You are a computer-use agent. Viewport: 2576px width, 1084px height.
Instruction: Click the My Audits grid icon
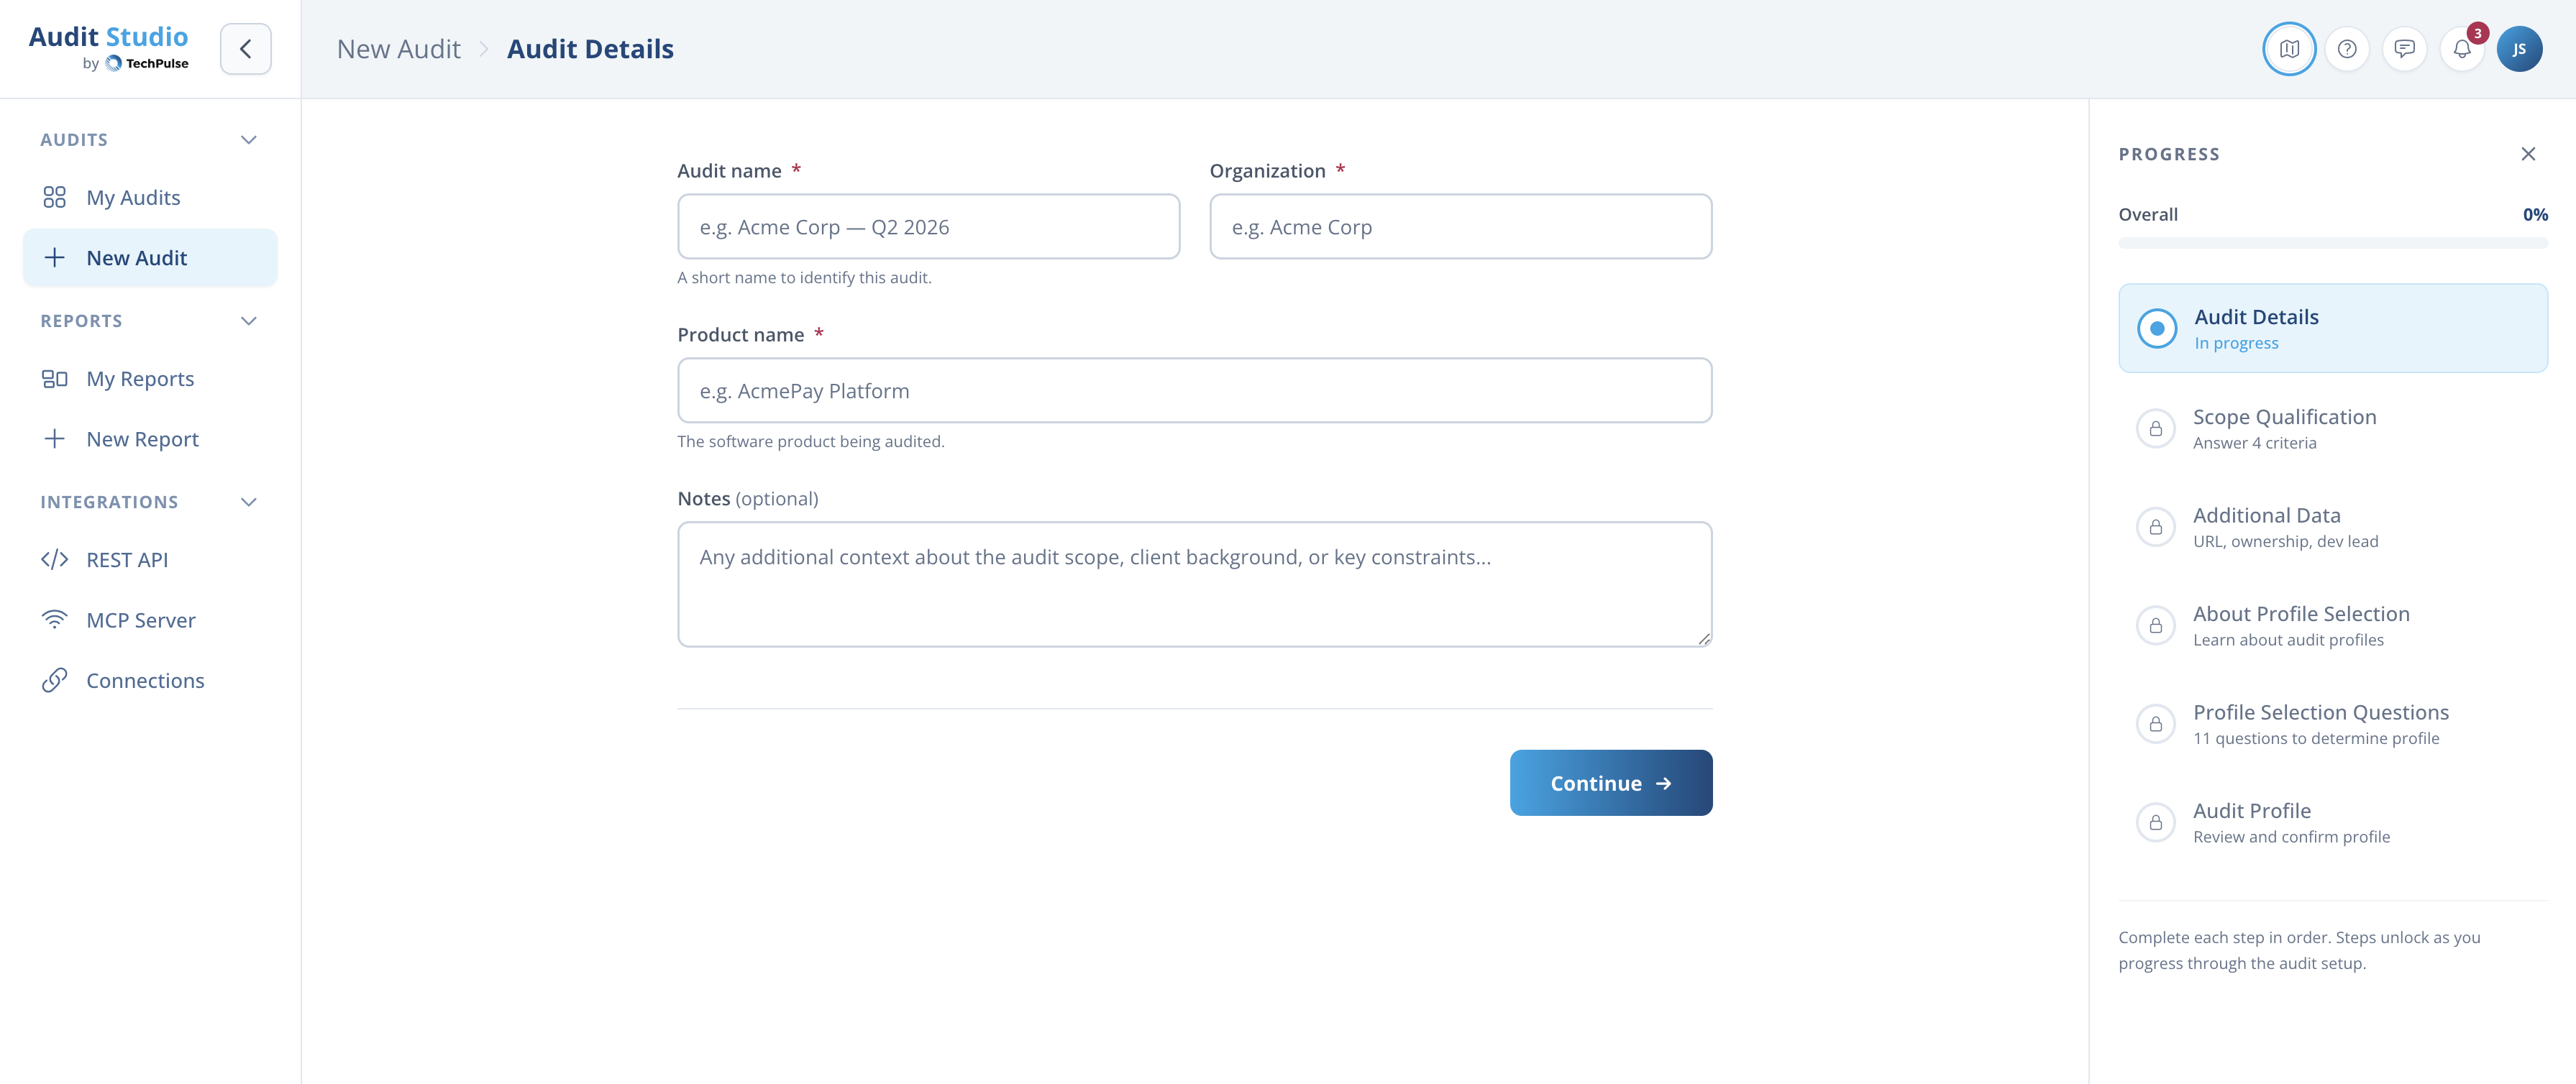point(54,197)
